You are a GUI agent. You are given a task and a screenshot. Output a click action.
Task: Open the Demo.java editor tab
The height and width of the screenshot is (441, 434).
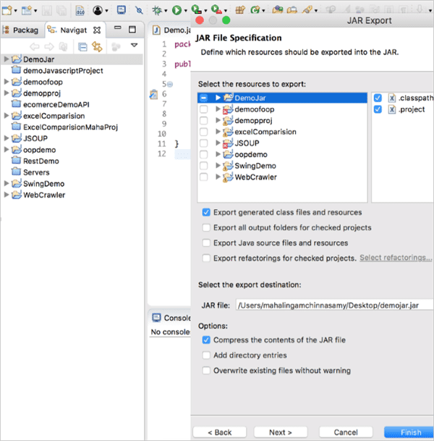(x=171, y=30)
